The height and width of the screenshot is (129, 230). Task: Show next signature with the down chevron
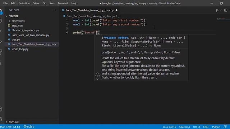coord(97,79)
